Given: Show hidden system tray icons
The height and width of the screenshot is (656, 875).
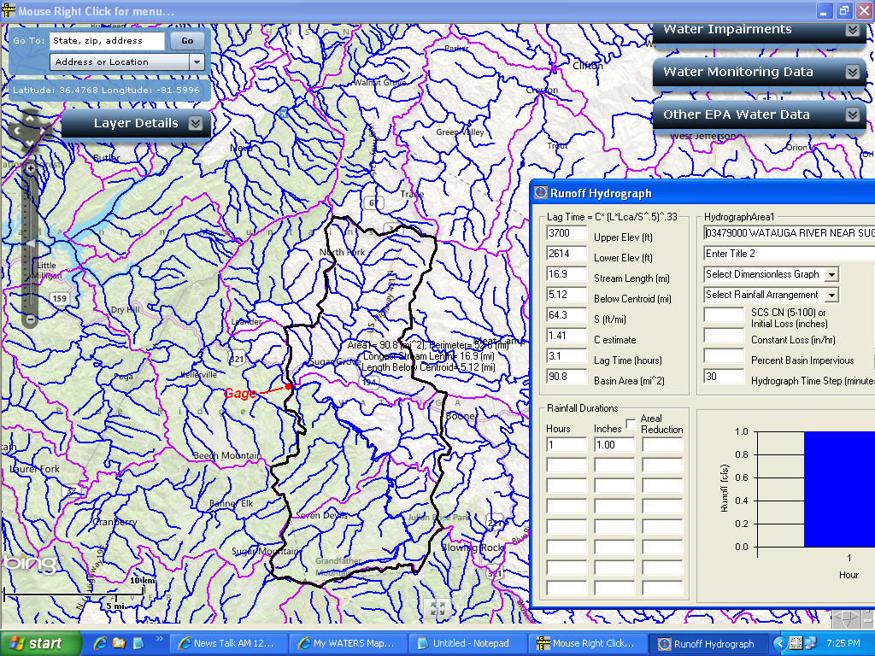Looking at the screenshot, I should 779,643.
